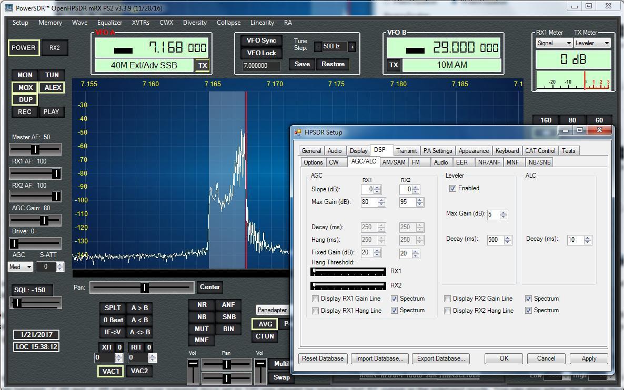The image size is (624, 390).
Task: Toggle the VFO Lock button
Action: (261, 53)
